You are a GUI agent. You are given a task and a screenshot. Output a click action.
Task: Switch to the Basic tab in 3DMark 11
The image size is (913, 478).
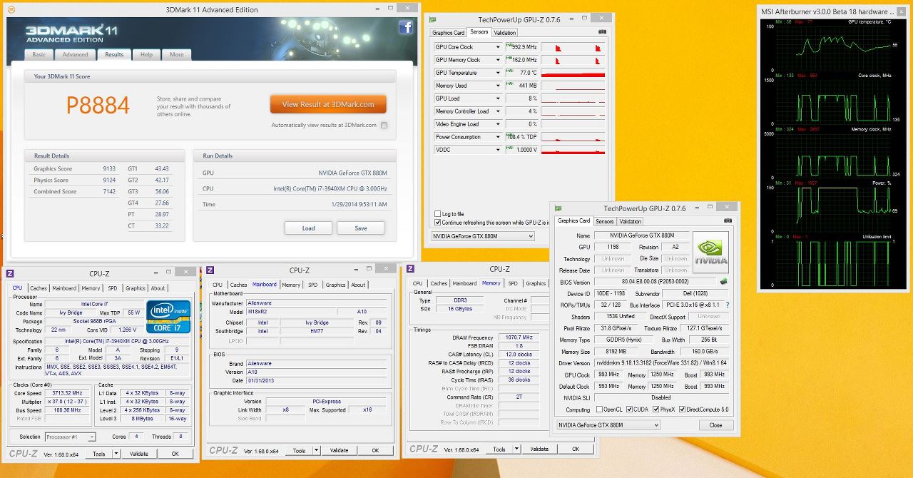[x=39, y=55]
